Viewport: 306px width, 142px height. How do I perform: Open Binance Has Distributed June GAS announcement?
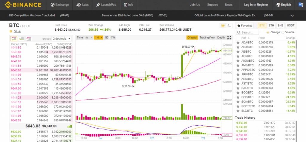pyautogui.click(x=127, y=15)
